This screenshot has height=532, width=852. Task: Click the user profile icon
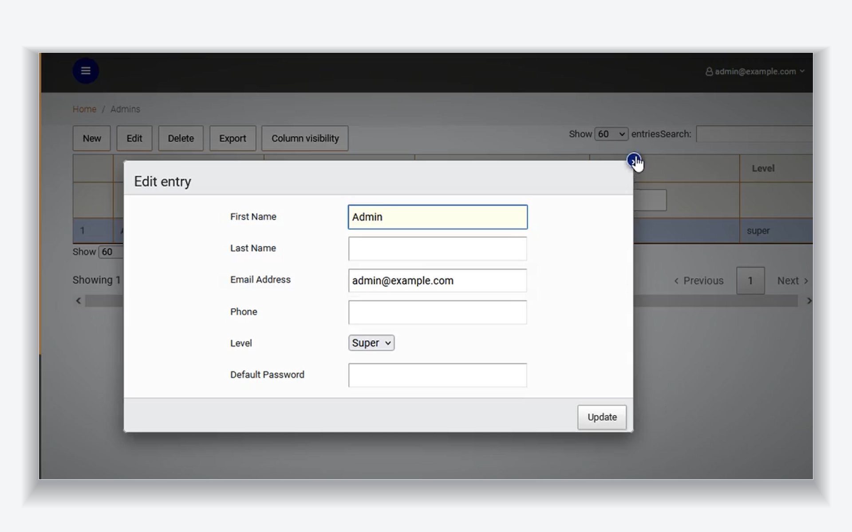coord(709,71)
